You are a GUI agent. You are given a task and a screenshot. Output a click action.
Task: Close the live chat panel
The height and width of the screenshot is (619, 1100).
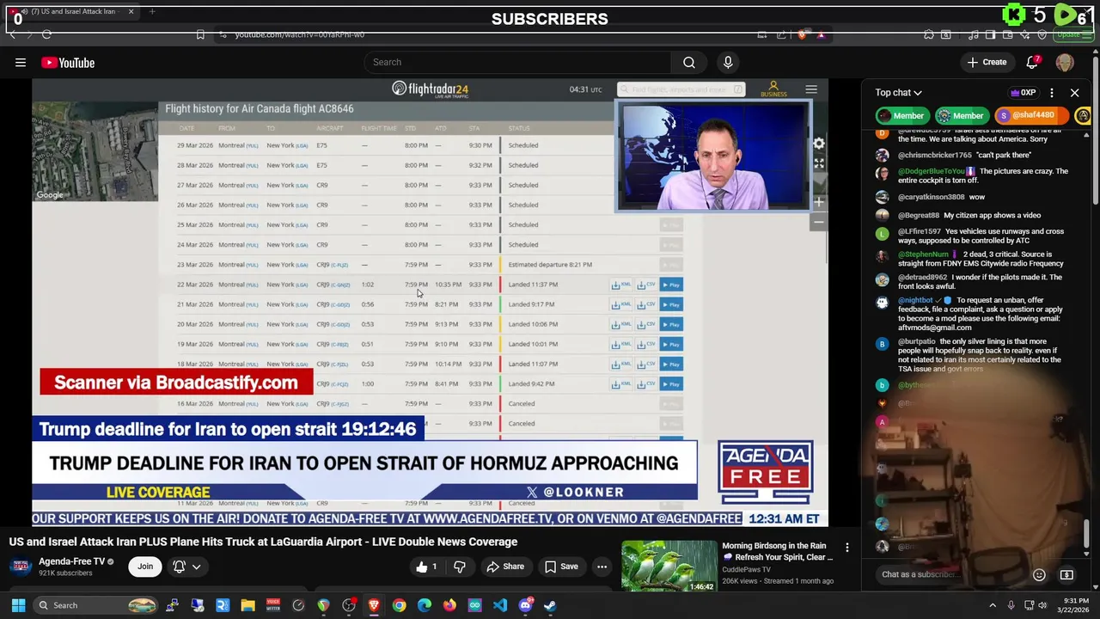tap(1074, 92)
